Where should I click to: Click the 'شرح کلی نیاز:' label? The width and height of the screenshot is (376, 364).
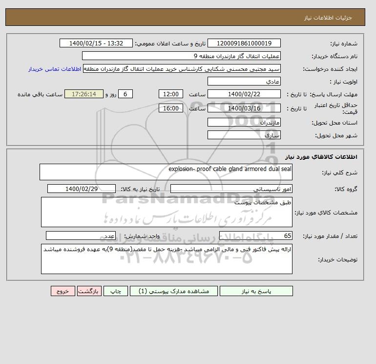click(339, 172)
